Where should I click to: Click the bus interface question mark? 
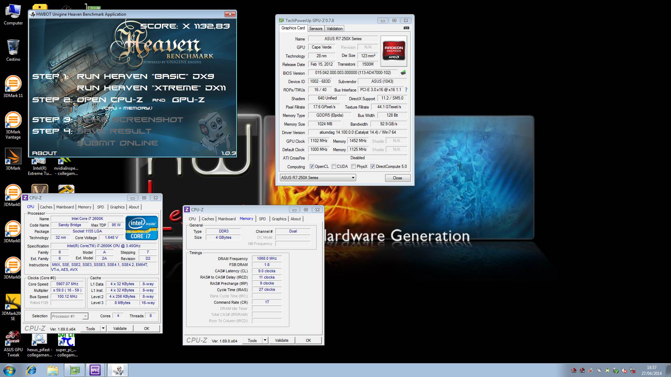pyautogui.click(x=406, y=90)
